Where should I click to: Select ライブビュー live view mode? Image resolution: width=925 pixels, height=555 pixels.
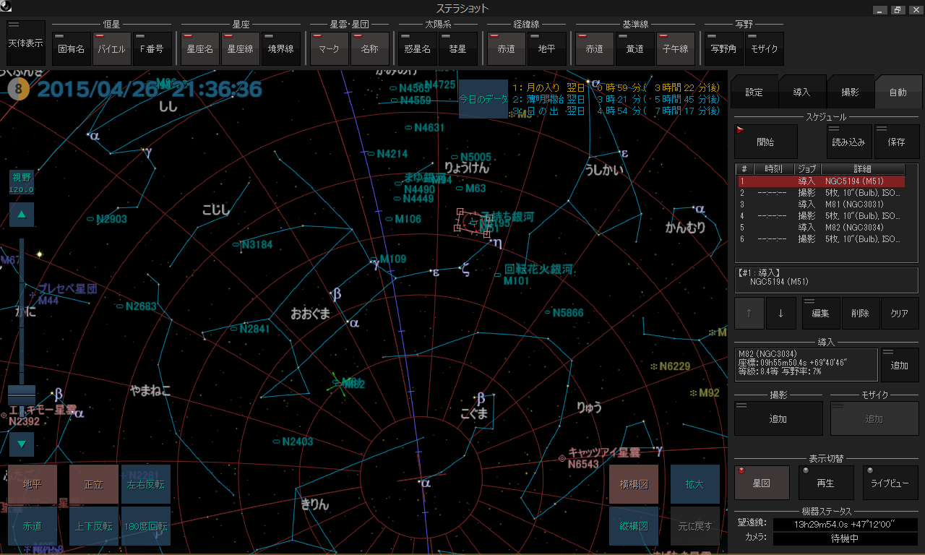pyautogui.click(x=890, y=483)
